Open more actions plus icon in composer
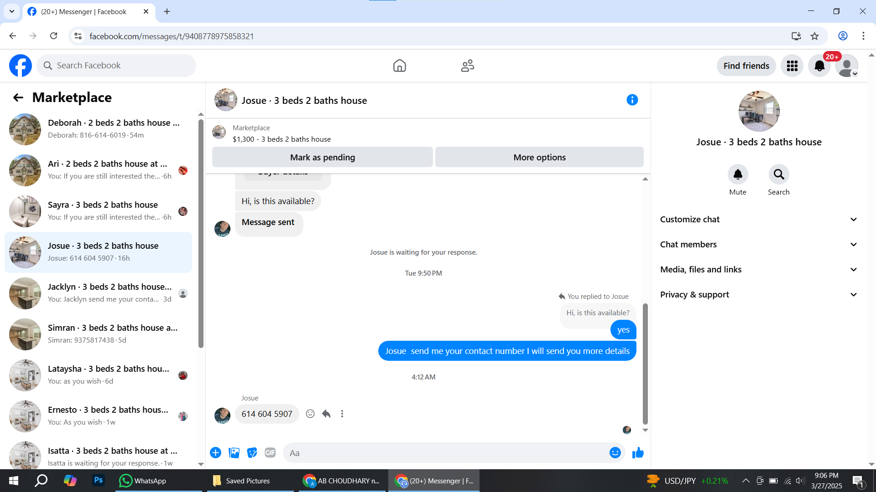 216,453
